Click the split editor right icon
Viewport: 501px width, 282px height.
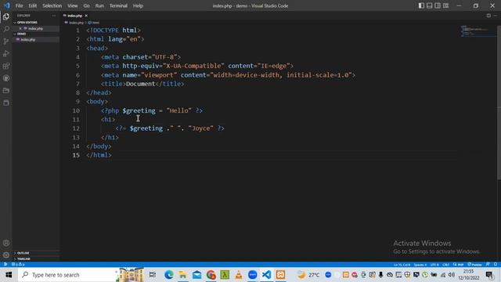point(488,16)
